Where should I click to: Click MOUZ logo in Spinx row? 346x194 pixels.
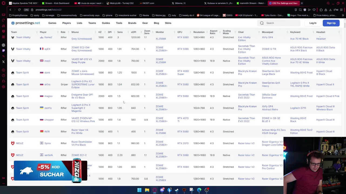tap(12, 143)
